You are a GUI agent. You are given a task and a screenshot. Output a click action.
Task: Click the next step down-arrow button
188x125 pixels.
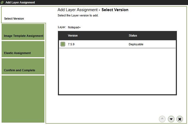point(171,119)
